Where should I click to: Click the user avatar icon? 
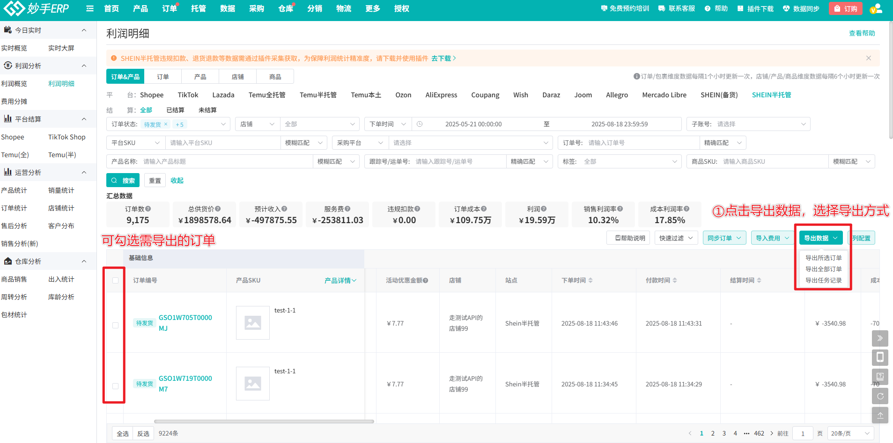click(x=876, y=8)
